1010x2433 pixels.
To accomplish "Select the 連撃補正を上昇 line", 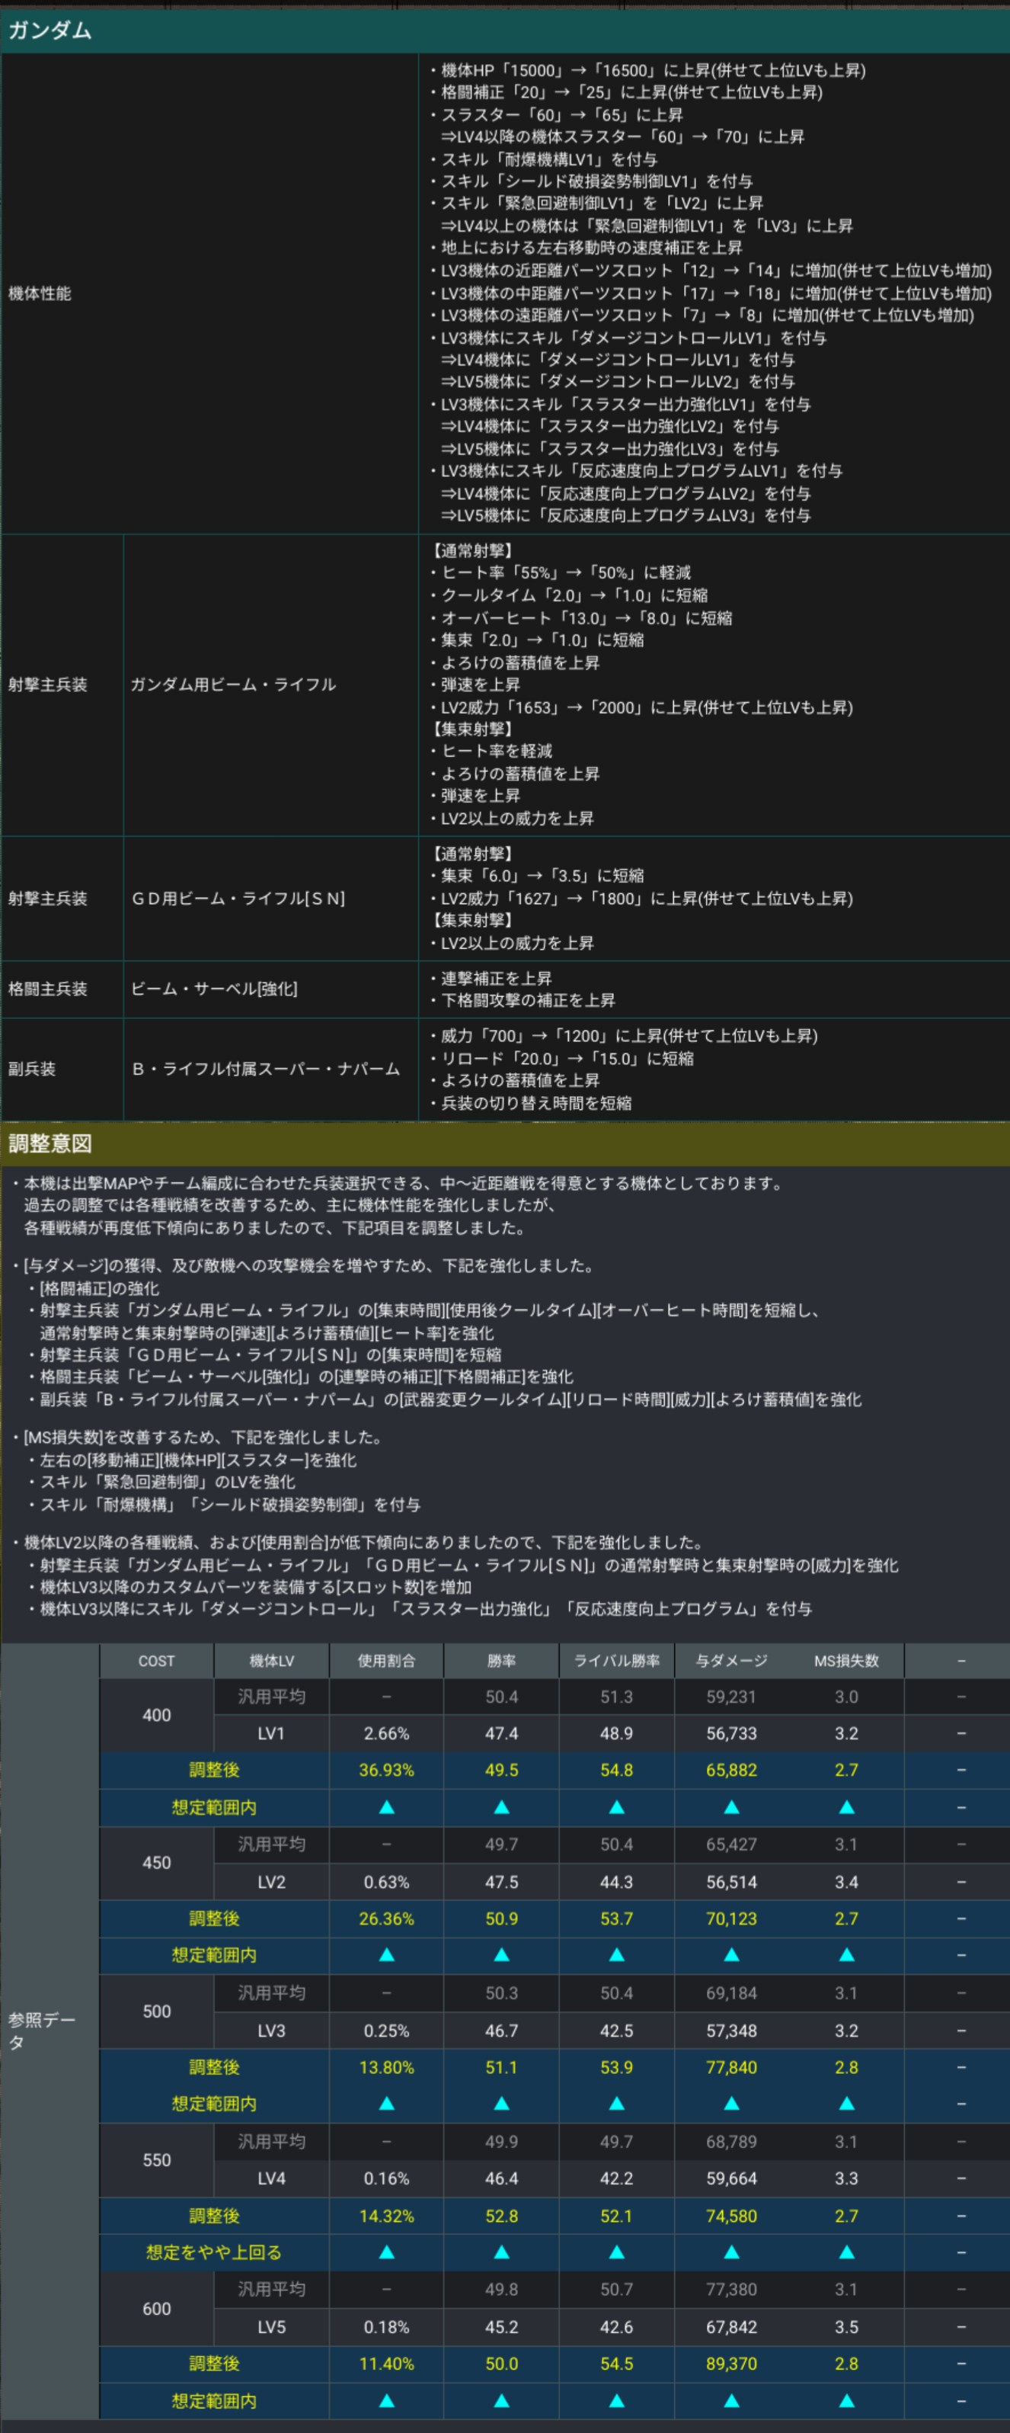I will coord(490,979).
